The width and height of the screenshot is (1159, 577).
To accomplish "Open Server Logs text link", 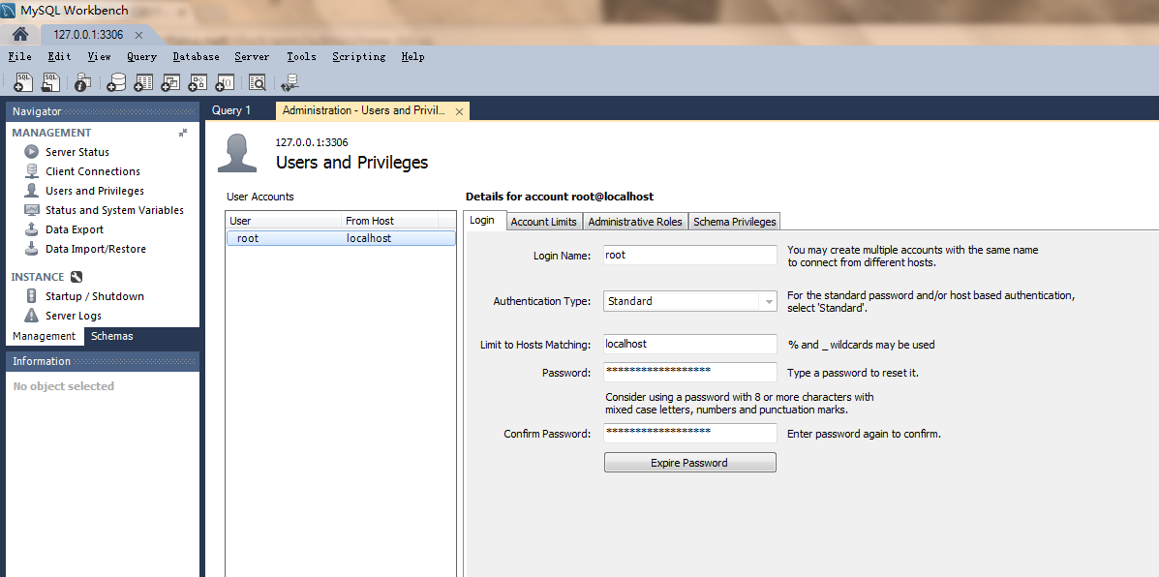I will [74, 316].
